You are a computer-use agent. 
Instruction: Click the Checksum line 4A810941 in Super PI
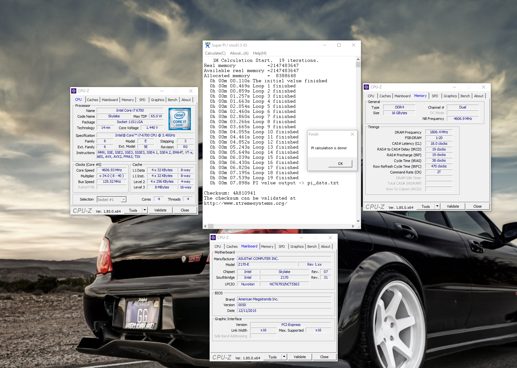click(230, 193)
